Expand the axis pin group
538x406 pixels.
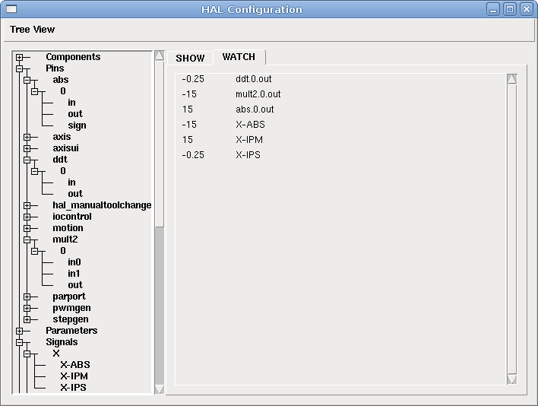[27, 137]
